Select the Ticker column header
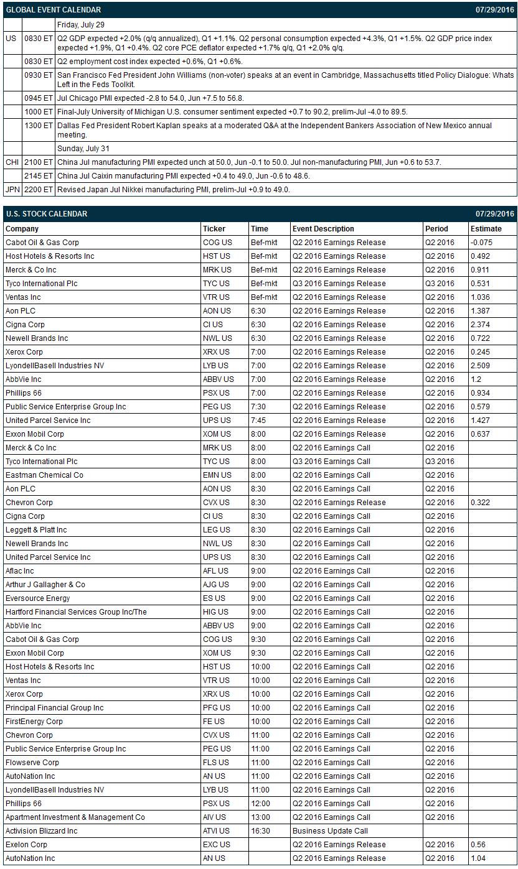Viewport: 518px width, 869px height. [x=214, y=229]
